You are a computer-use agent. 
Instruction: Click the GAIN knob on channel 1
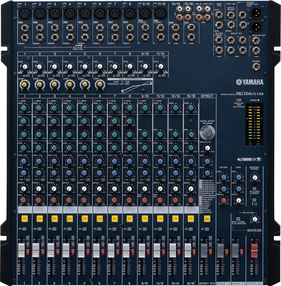tap(24, 67)
